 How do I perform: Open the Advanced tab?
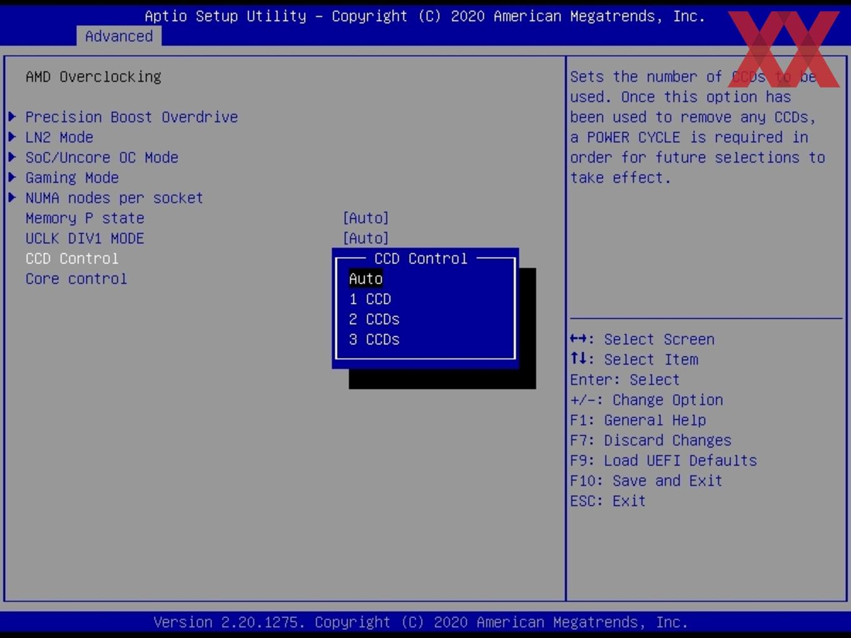click(x=119, y=36)
